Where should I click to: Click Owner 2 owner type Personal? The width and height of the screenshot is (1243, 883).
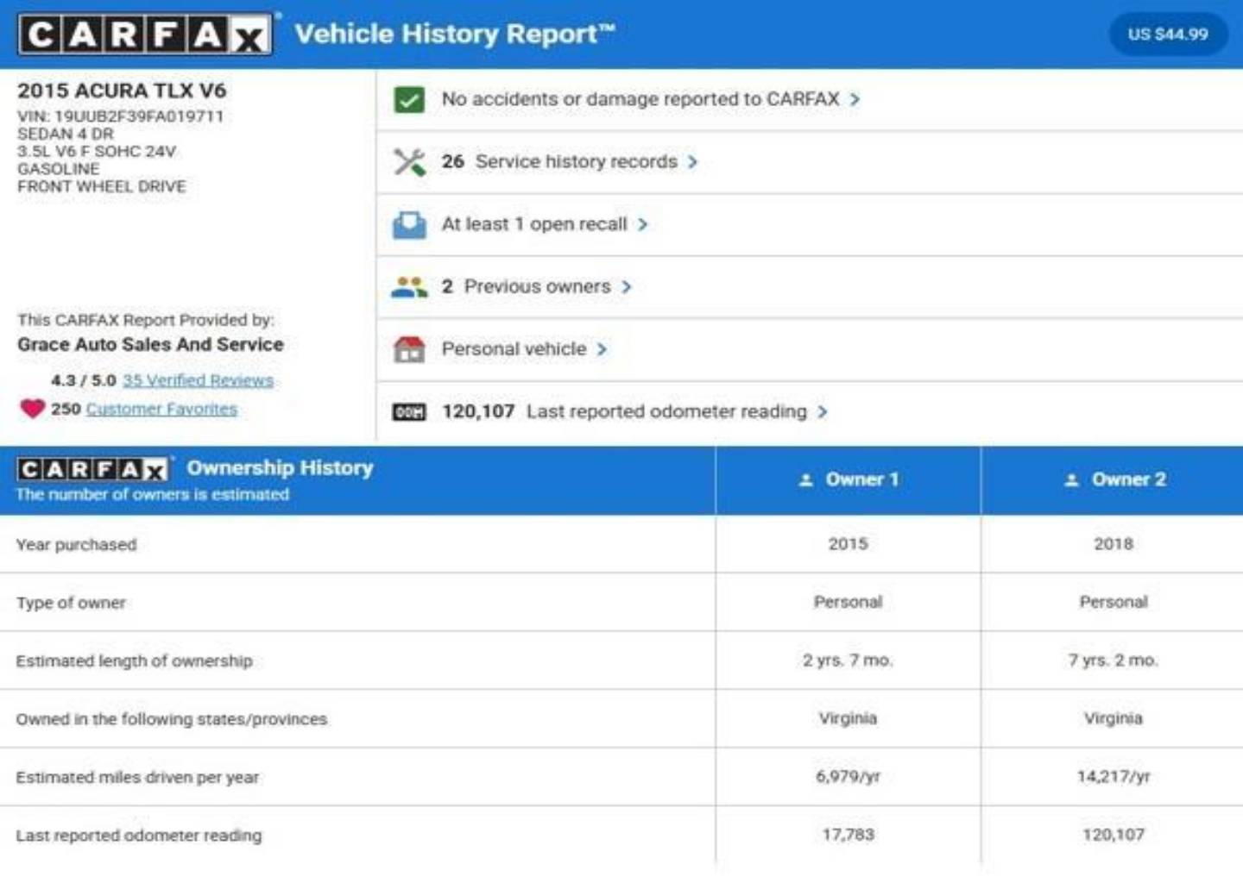coord(1114,602)
